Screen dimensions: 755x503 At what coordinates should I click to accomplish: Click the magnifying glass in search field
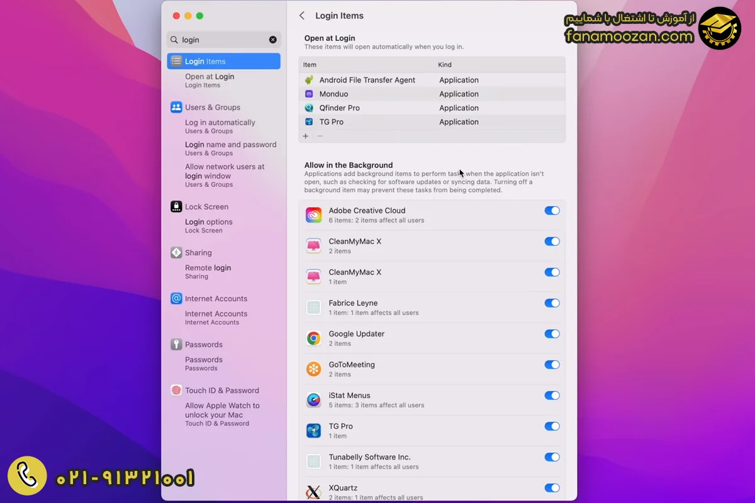174,40
